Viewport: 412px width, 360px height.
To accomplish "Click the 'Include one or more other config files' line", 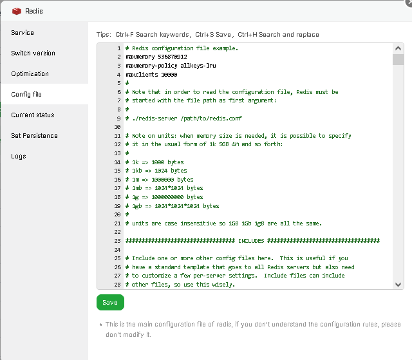I will pyautogui.click(x=237, y=258).
